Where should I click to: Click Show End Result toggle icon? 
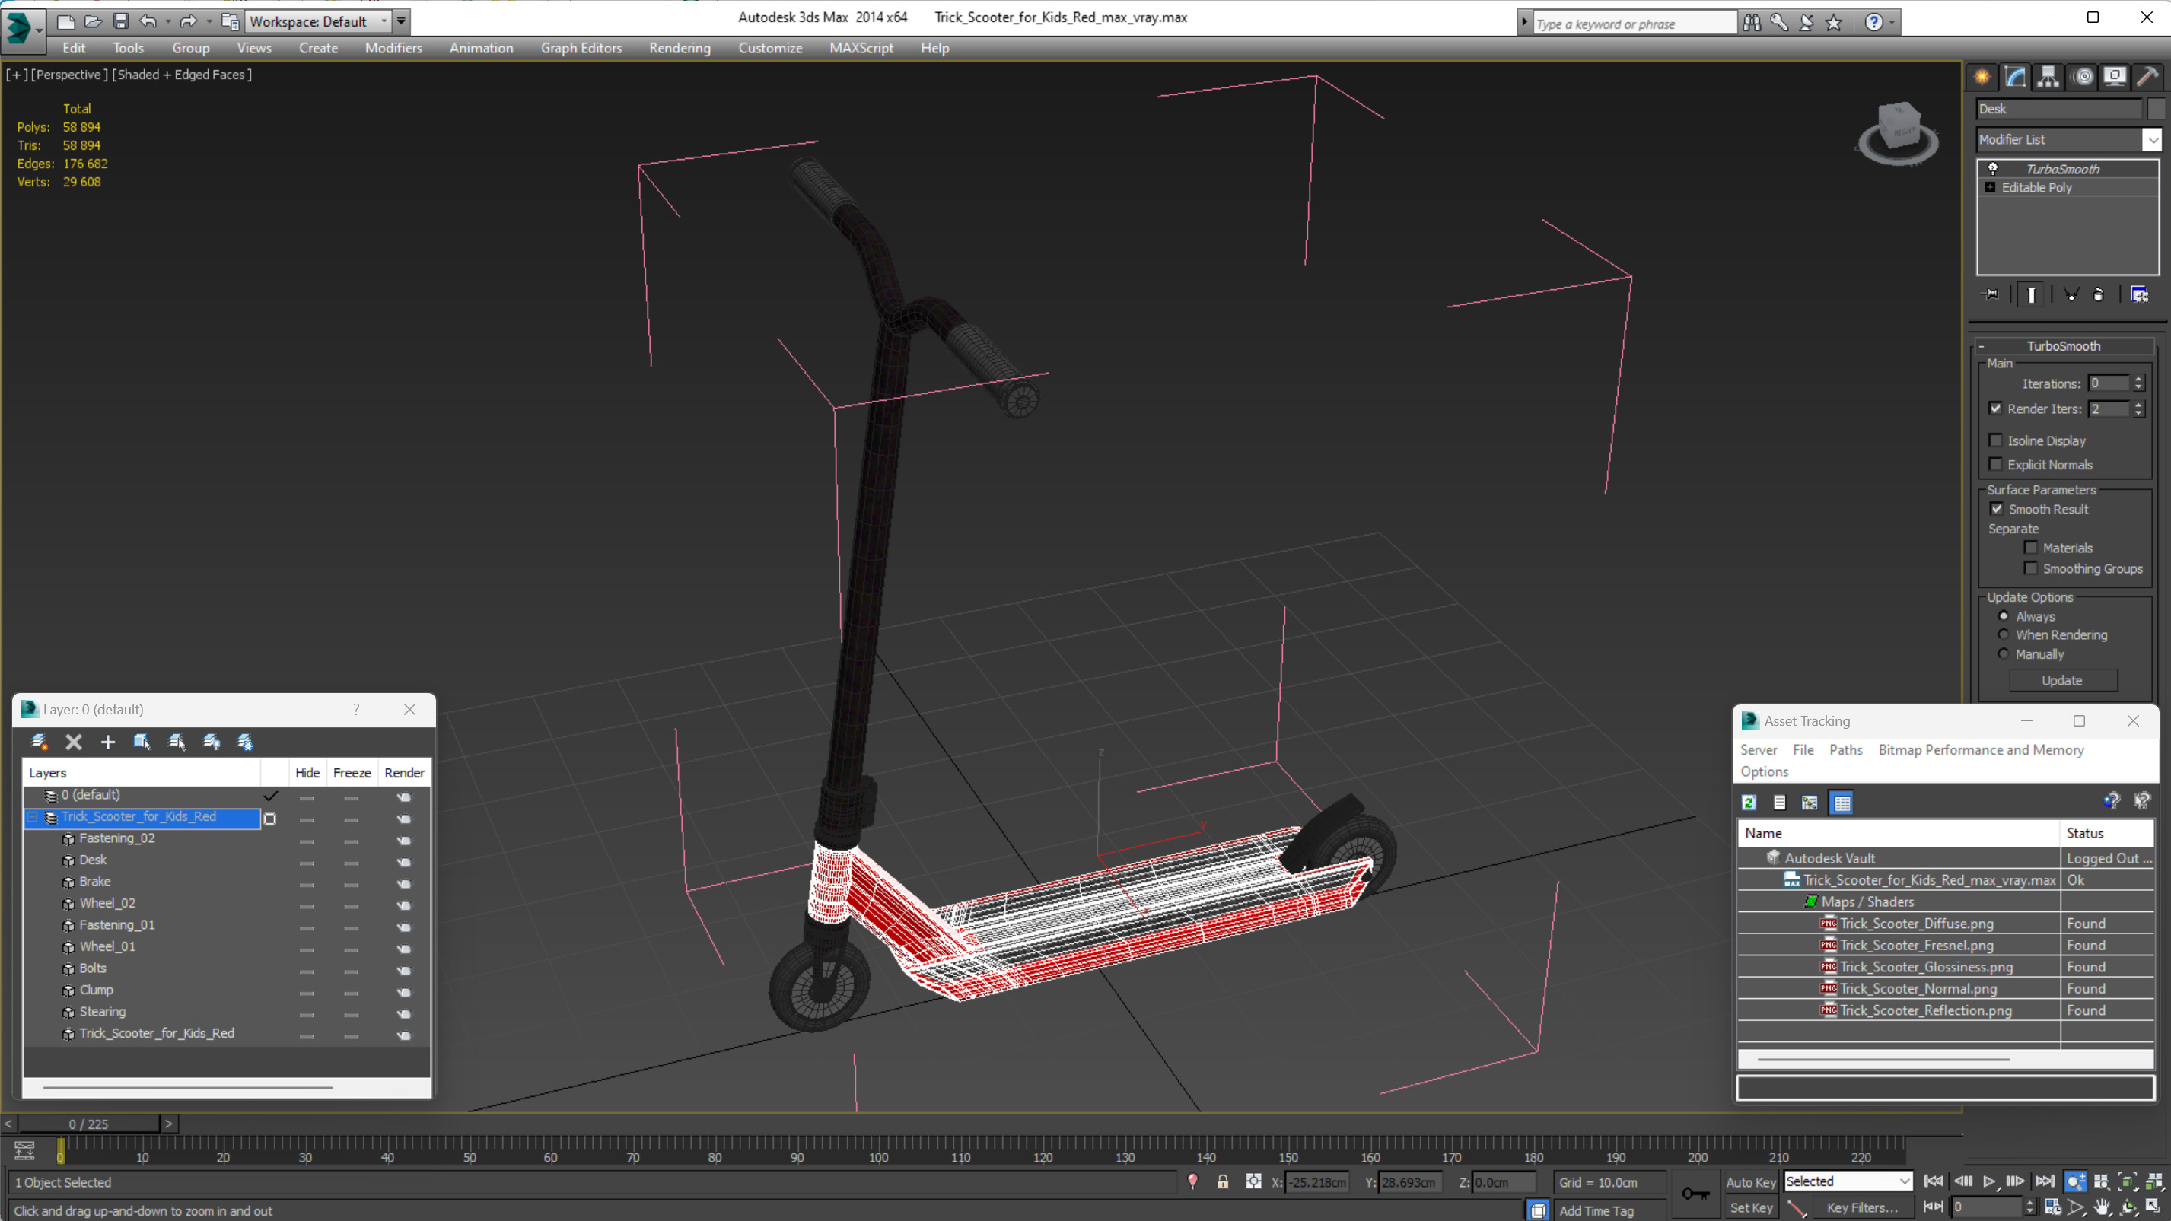[x=2031, y=294]
